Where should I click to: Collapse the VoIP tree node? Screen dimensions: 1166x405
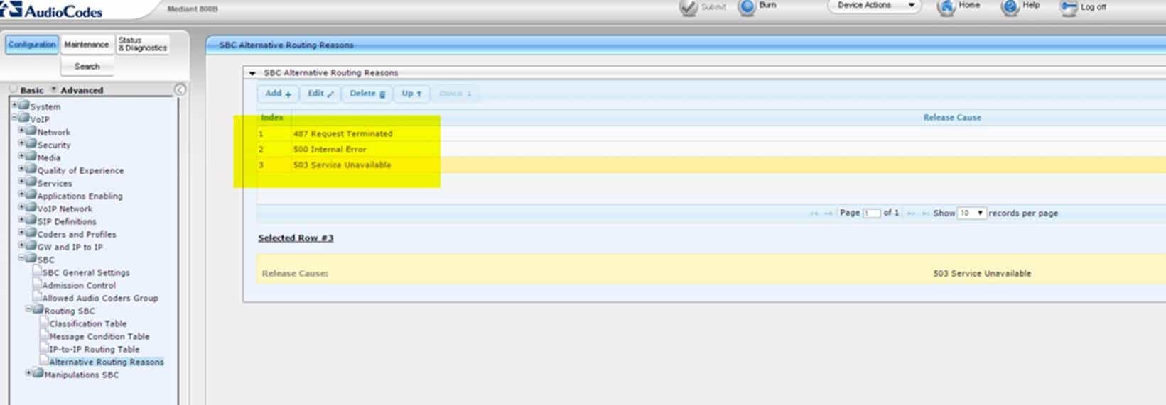coord(14,118)
